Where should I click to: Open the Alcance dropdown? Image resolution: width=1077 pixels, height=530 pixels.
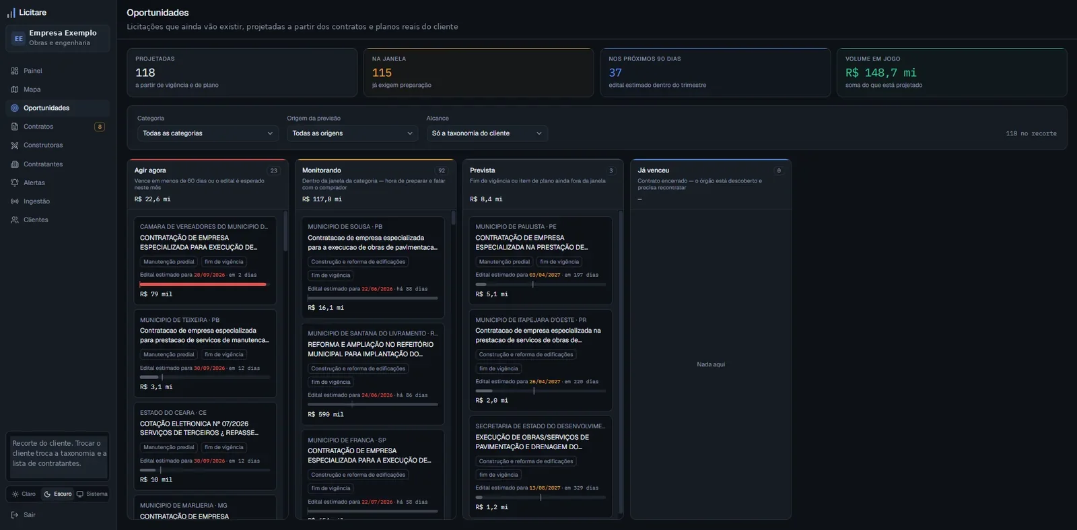pos(487,133)
